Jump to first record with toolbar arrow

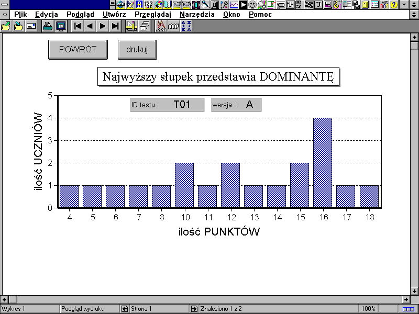[x=78, y=26]
